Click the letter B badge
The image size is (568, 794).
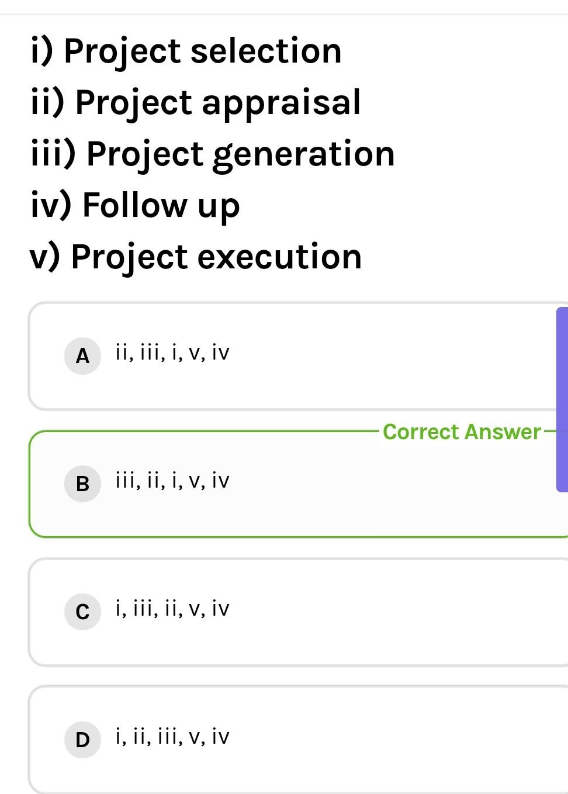coord(82,484)
